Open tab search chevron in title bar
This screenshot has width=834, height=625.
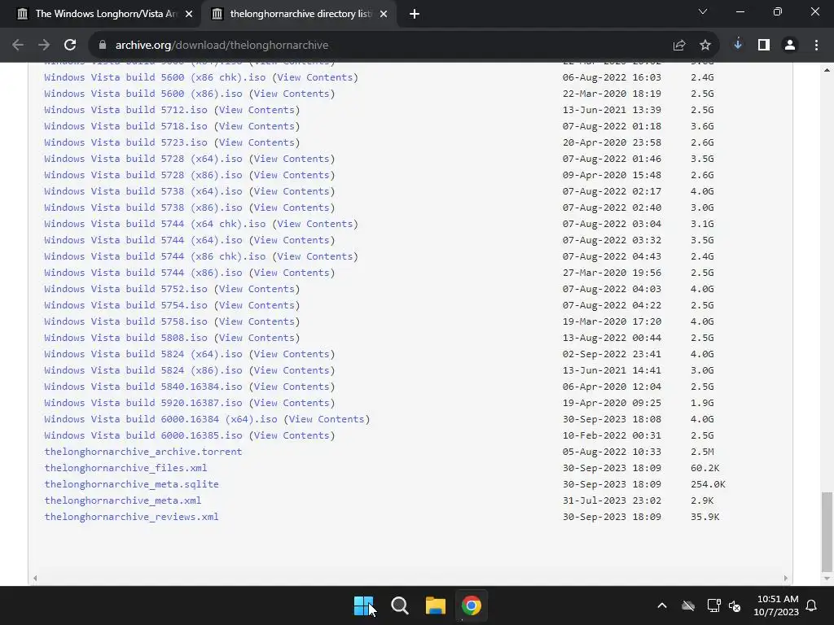point(703,11)
